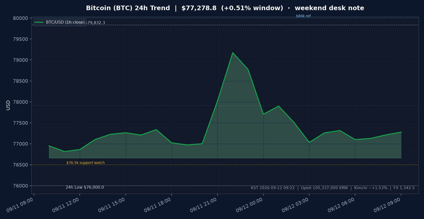Select the "09/12 06:00" x-axis label

pos(341,205)
